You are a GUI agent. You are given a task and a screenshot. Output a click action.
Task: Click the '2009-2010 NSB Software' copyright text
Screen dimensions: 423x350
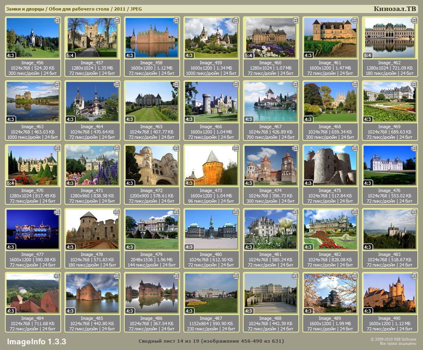[393, 339]
